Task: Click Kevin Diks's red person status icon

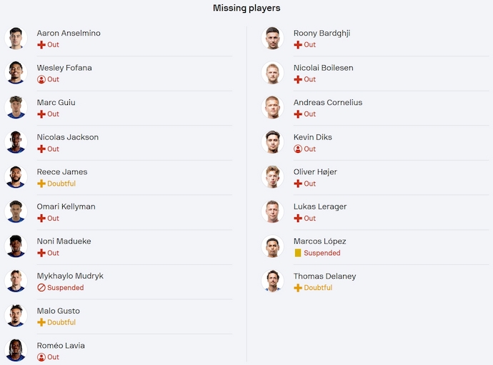Action: click(298, 149)
